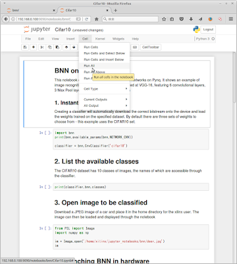This screenshot has height=264, width=237.
Task: Open command palette keyboard icon
Action: coord(135,48)
